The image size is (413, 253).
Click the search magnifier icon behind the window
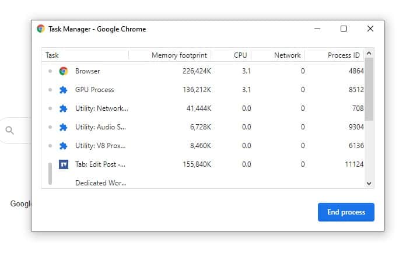click(10, 131)
